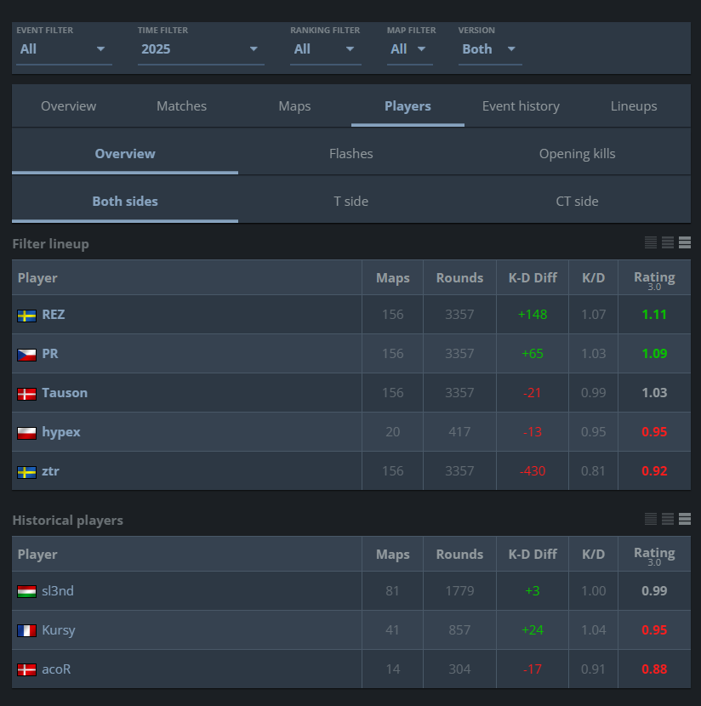Click Tauson rating value 1.03
The image size is (701, 706).
654,393
